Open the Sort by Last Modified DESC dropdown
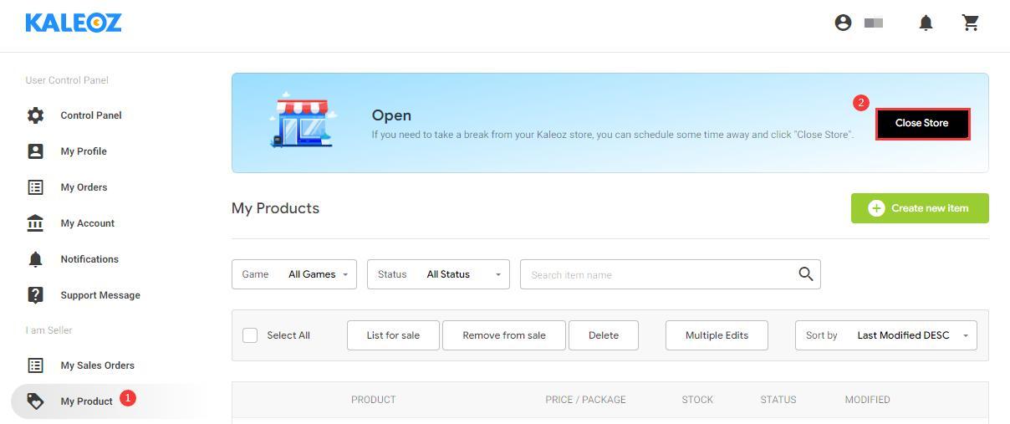This screenshot has height=424, width=1010. (x=886, y=335)
